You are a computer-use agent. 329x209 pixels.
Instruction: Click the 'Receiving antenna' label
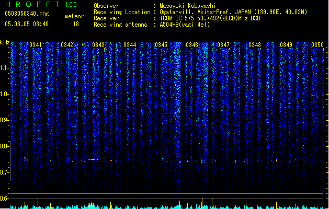tap(120, 25)
